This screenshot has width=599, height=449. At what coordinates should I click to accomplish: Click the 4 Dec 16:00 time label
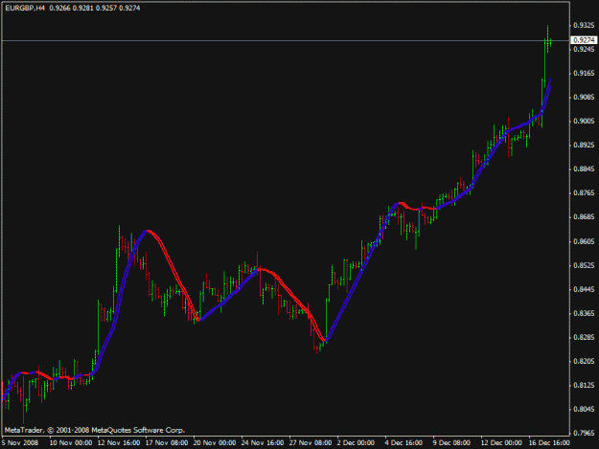point(403,443)
